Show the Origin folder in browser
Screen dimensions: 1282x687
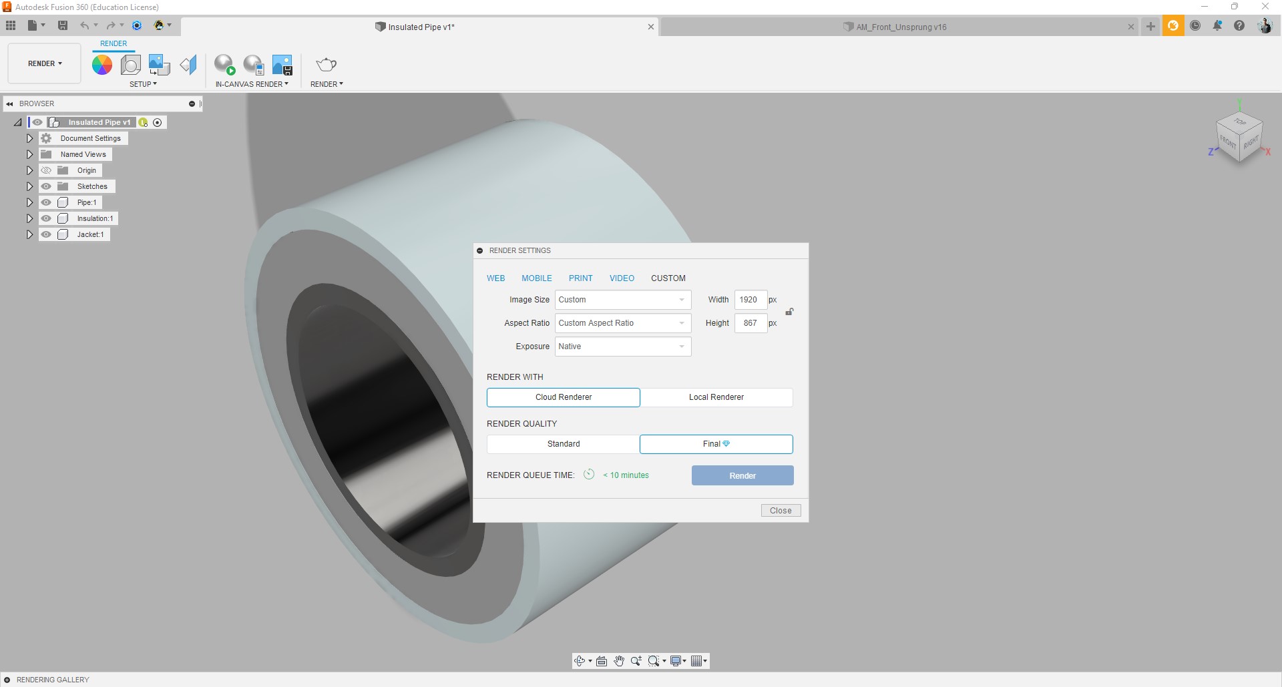pos(46,170)
